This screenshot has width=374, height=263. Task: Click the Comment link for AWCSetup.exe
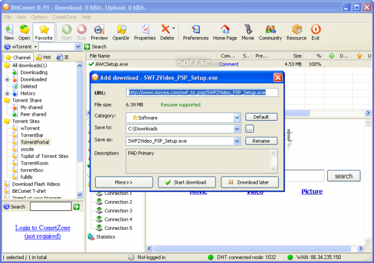(229, 64)
